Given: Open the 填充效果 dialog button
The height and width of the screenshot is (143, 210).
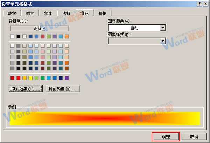Looking at the screenshot, I should pyautogui.click(x=26, y=89).
